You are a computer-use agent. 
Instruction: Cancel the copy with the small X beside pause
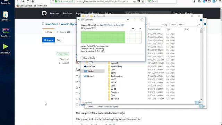coord(140,28)
